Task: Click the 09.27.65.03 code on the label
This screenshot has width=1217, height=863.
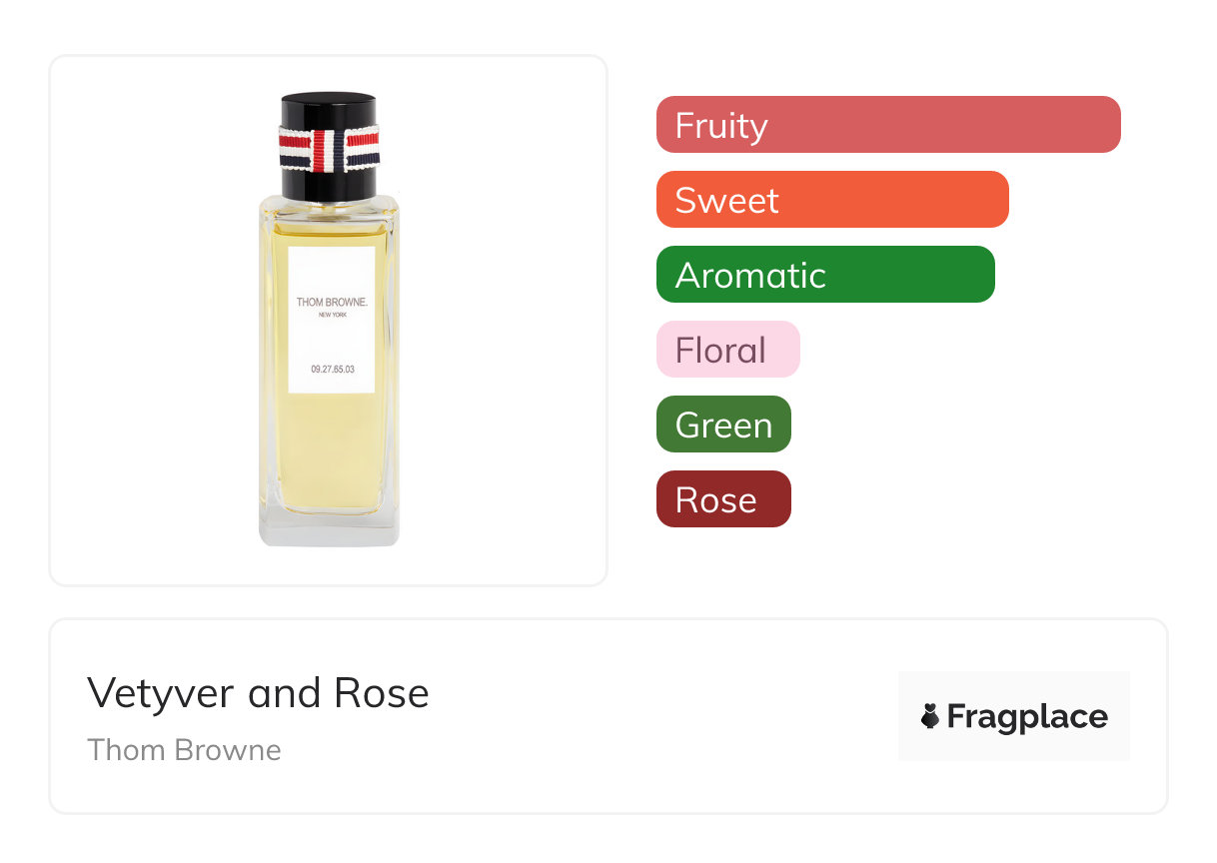Action: 332,370
